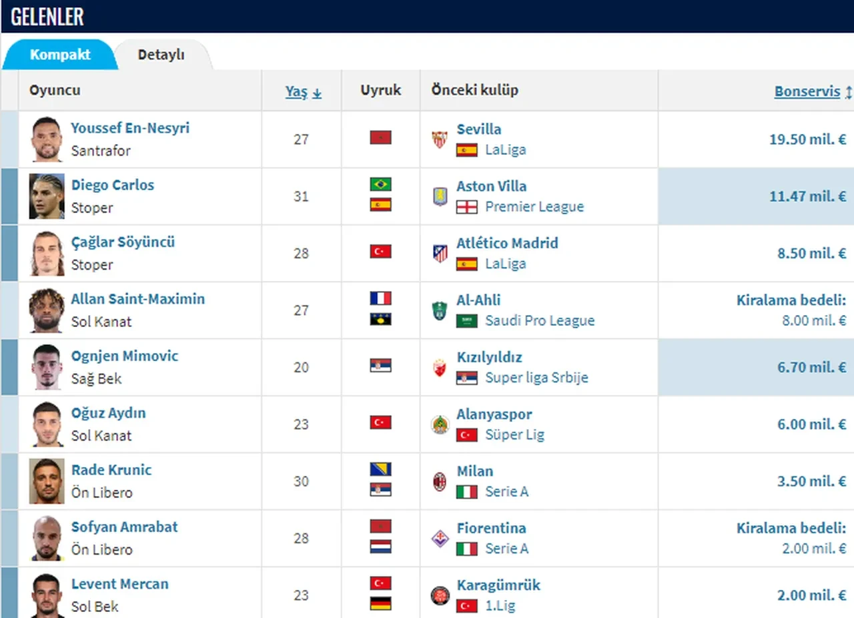854x618 pixels.
Task: Click the 19.50 mil. € transfer fee
Action: click(x=807, y=139)
